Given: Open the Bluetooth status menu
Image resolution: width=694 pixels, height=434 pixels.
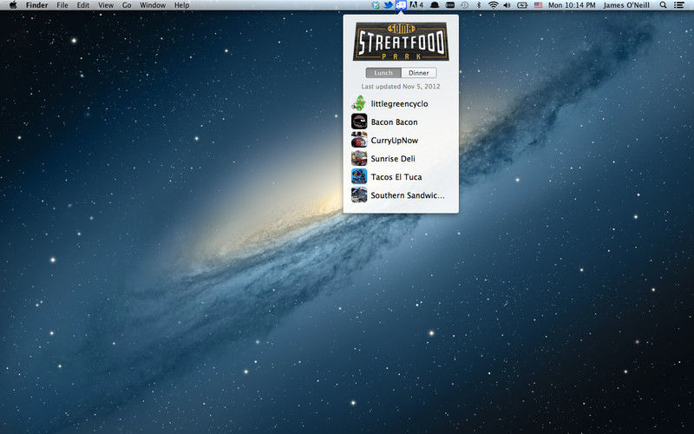Looking at the screenshot, I should click(479, 5).
